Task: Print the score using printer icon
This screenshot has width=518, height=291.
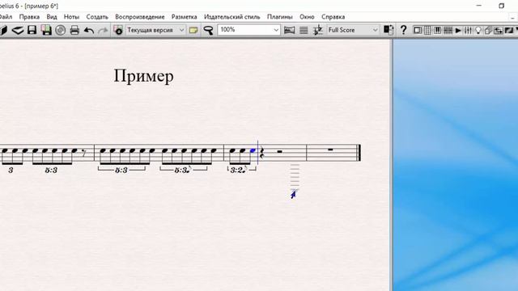Action: click(74, 31)
